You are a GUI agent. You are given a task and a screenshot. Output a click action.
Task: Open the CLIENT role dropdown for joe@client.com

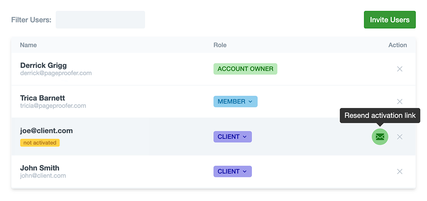[x=232, y=137]
